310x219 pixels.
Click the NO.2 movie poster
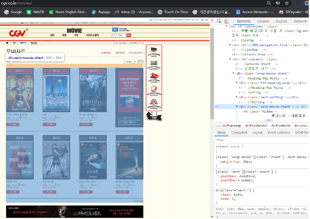pyautogui.click(x=56, y=93)
